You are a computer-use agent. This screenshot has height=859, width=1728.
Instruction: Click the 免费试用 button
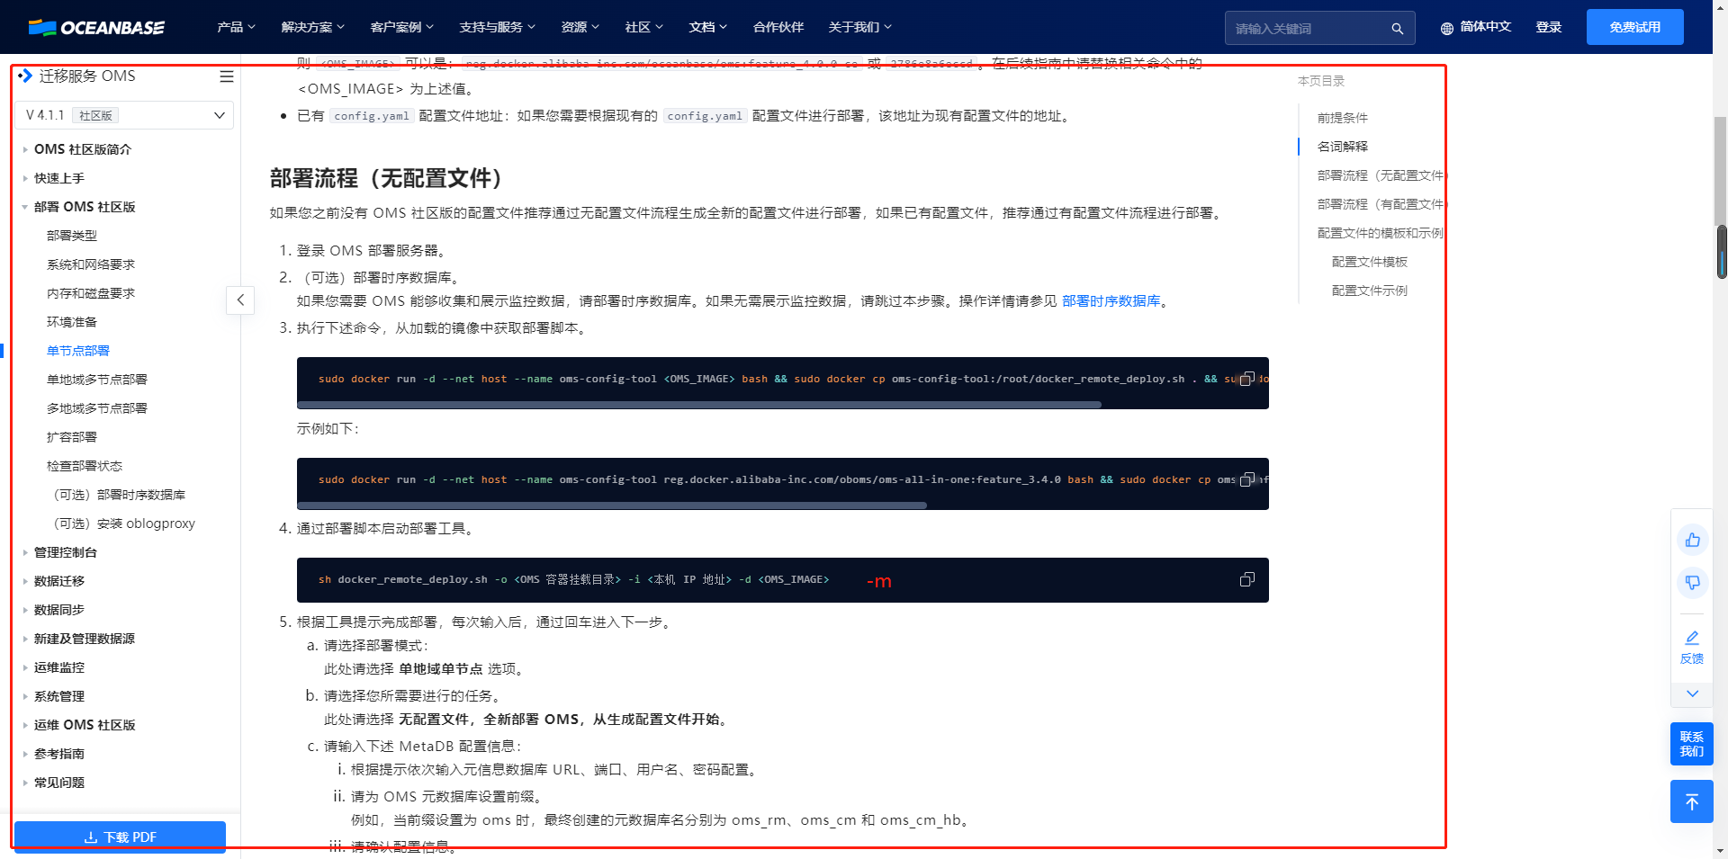point(1634,27)
